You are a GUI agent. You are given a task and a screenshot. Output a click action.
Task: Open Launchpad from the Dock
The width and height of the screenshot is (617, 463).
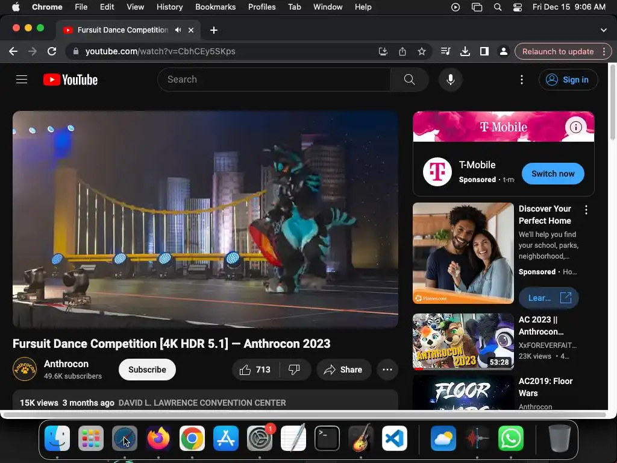coord(91,438)
